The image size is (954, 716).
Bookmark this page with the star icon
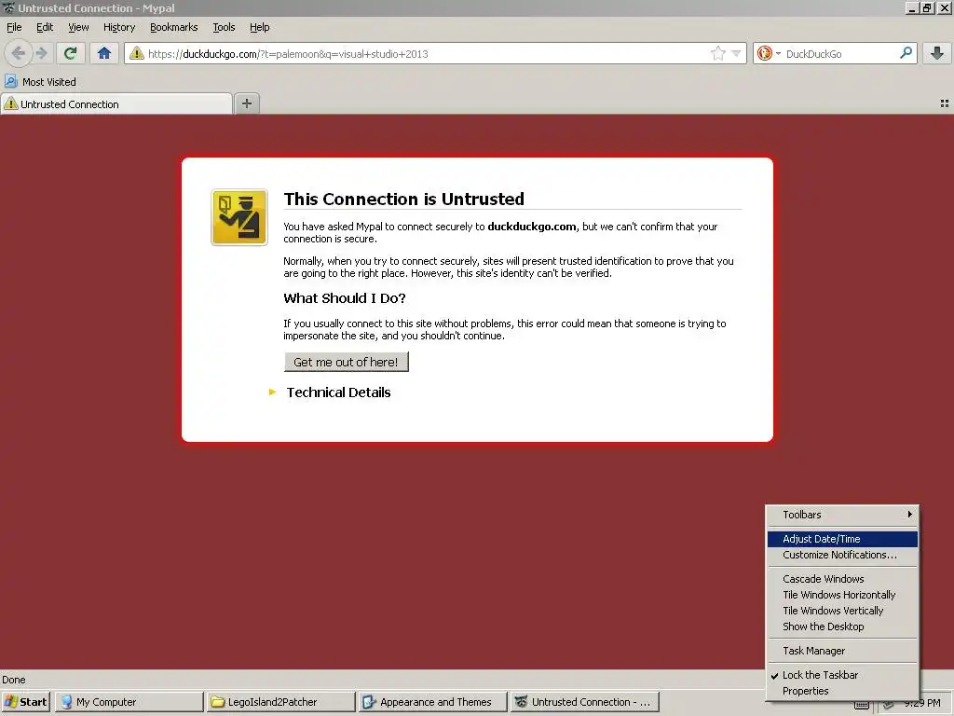718,53
